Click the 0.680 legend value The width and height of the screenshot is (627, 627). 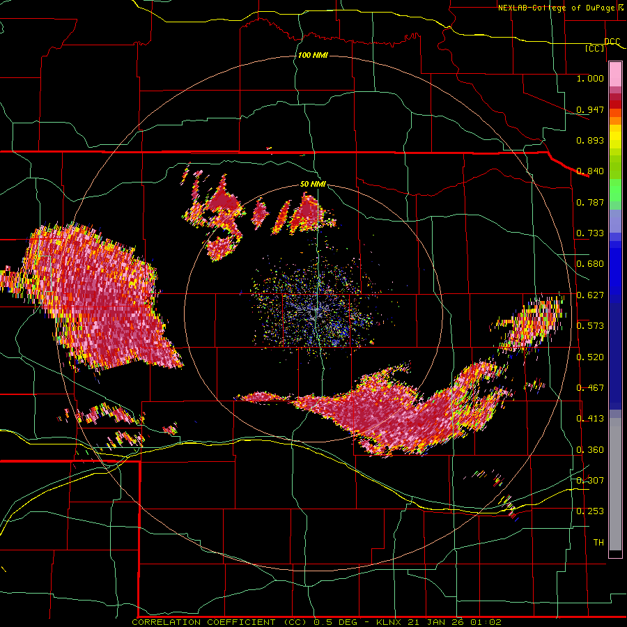tap(590, 264)
